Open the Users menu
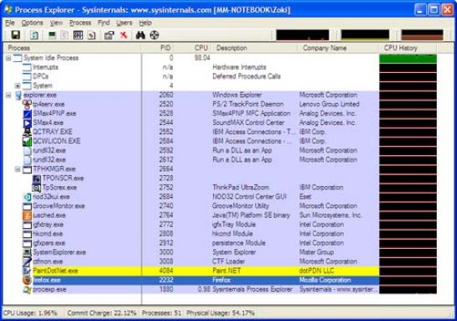The image size is (457, 321). pos(124,23)
